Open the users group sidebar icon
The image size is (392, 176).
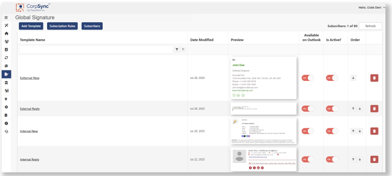[x=6, y=42]
